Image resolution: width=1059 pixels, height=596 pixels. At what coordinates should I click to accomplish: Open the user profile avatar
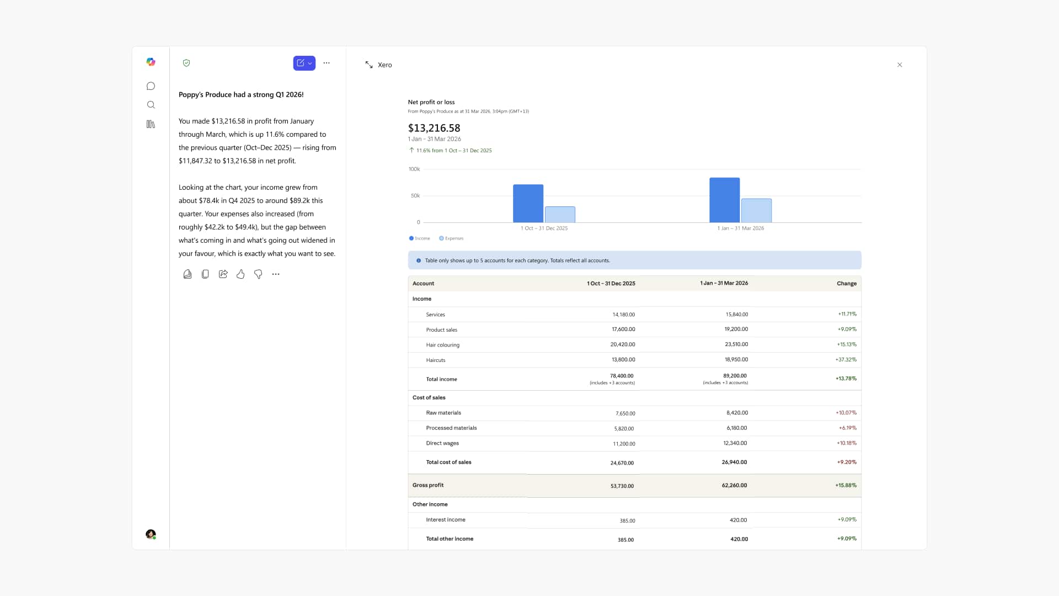151,534
